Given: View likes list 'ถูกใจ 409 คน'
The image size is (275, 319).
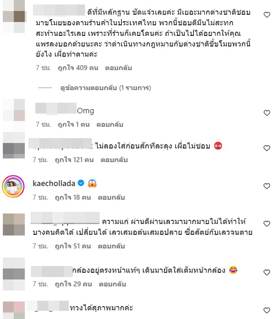Looking at the screenshot, I should pos(78,68).
